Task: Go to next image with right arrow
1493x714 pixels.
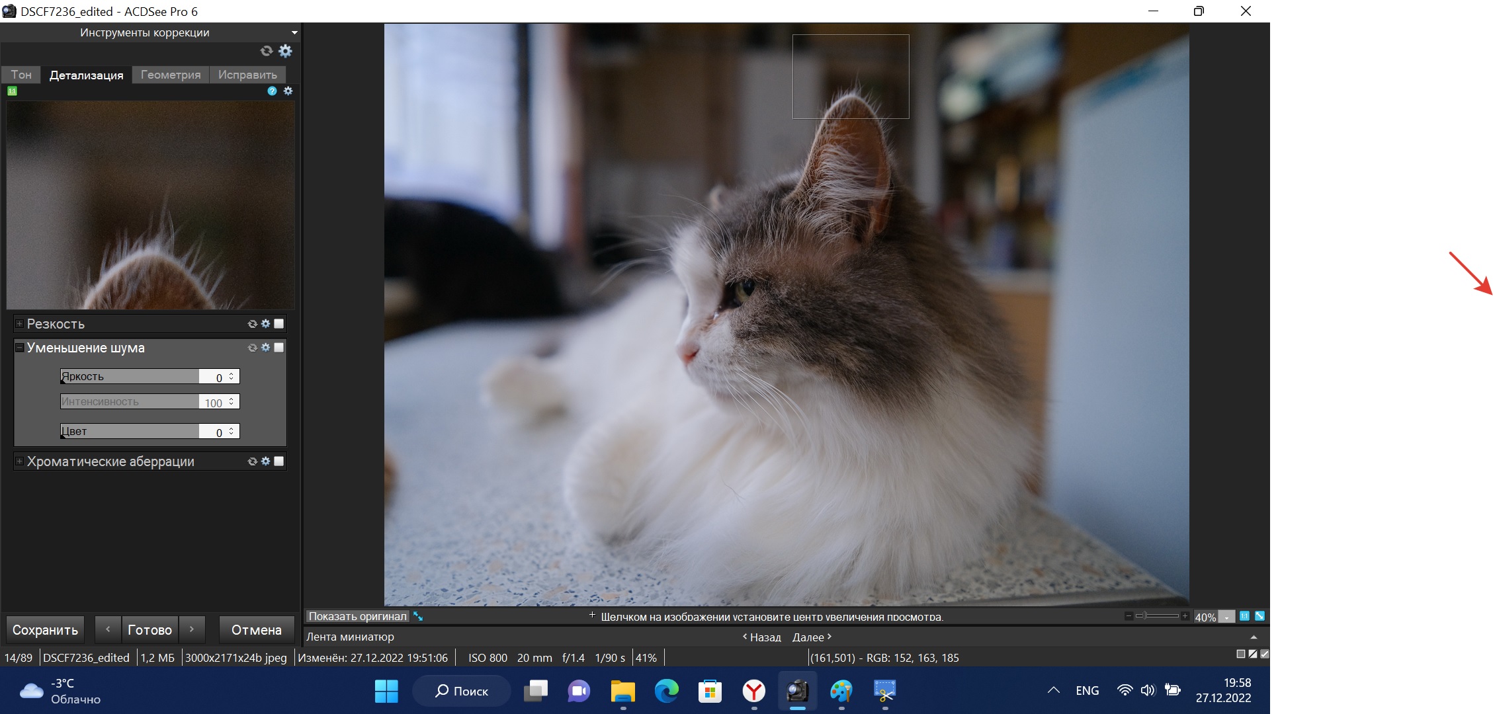Action: 192,630
